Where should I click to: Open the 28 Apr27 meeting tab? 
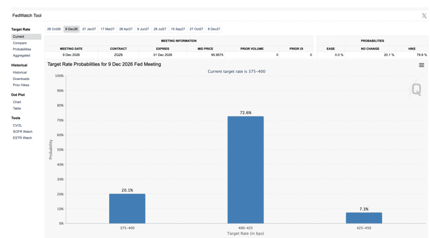pos(126,29)
